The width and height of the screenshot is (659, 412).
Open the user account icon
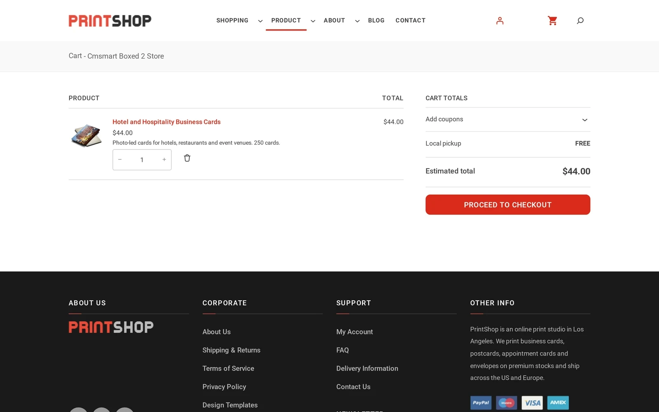[500, 21]
